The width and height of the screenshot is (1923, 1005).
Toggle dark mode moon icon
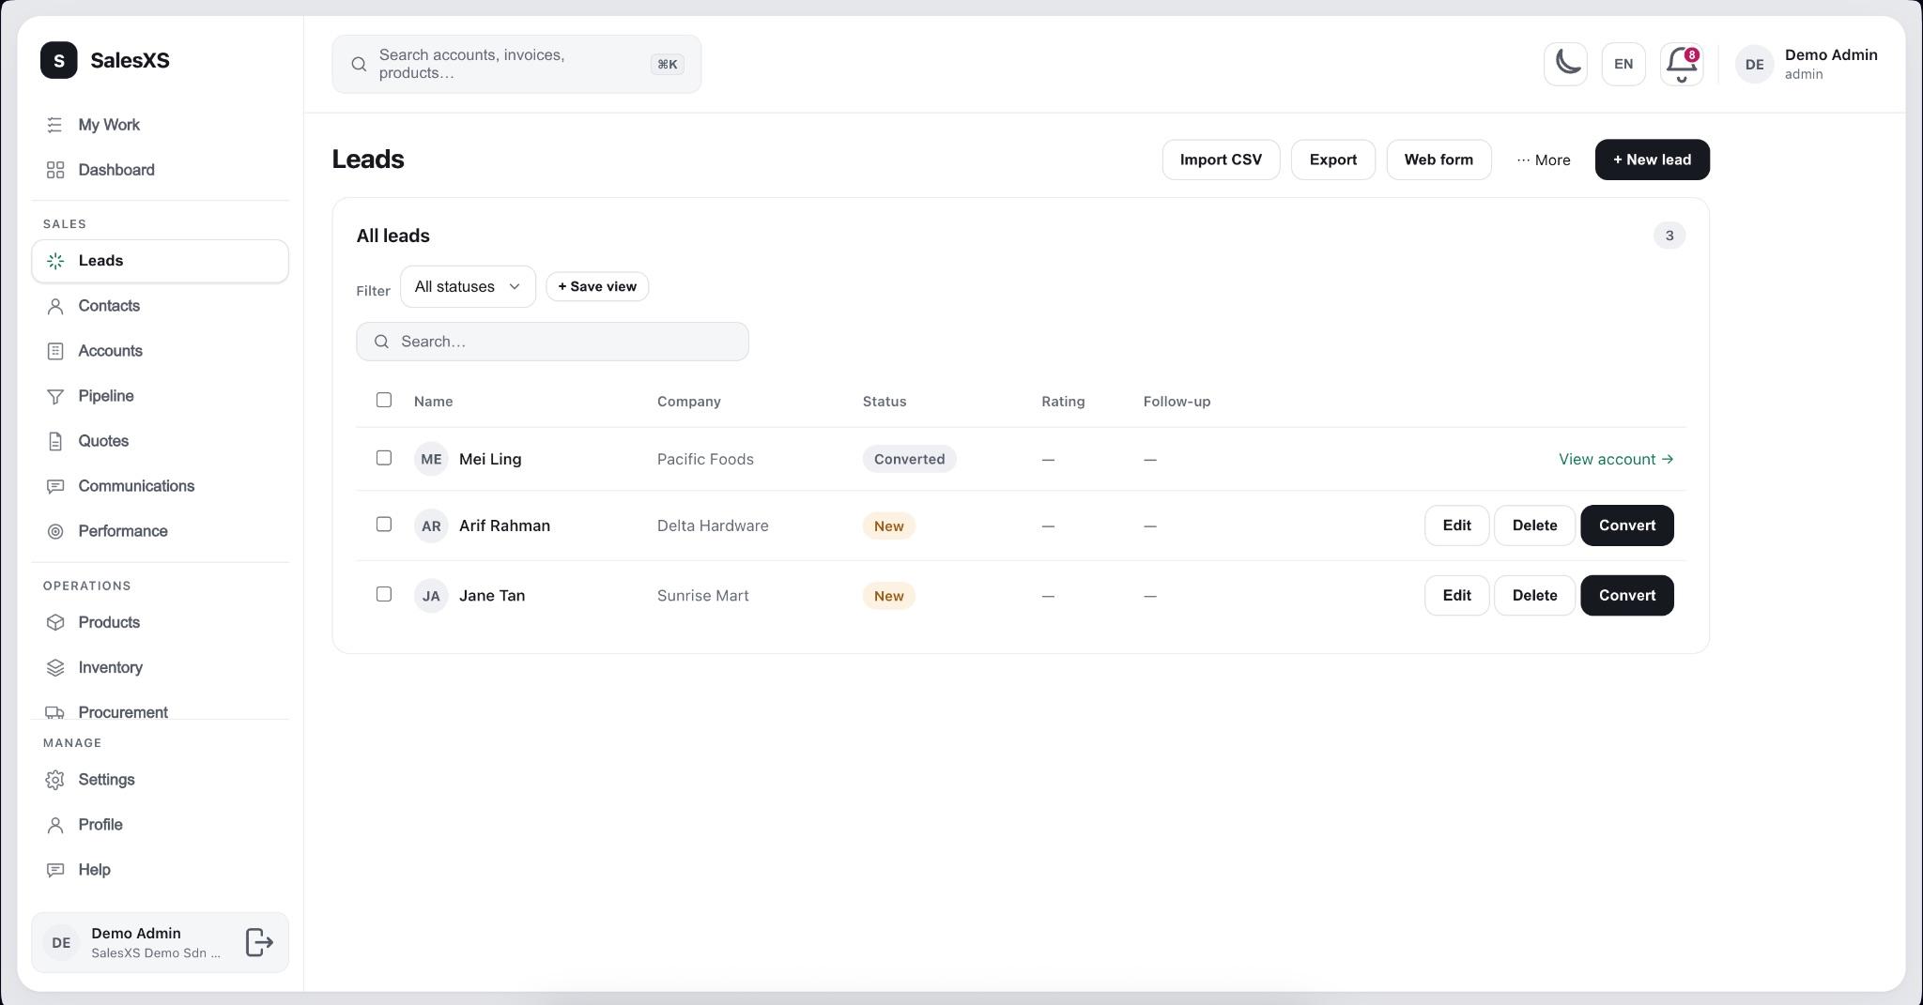click(x=1565, y=64)
